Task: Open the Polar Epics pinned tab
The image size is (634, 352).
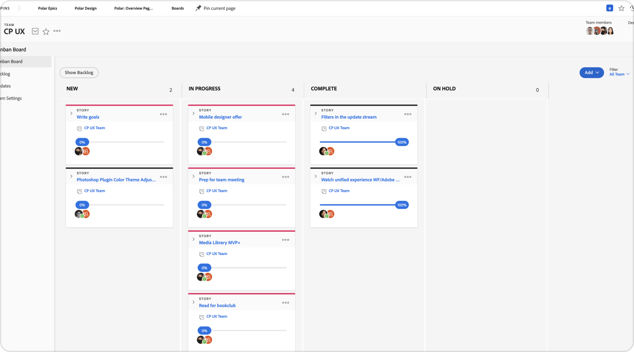Action: (47, 8)
